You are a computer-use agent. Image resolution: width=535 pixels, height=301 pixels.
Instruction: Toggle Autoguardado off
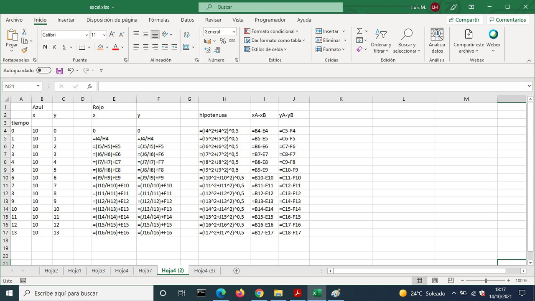tap(44, 70)
